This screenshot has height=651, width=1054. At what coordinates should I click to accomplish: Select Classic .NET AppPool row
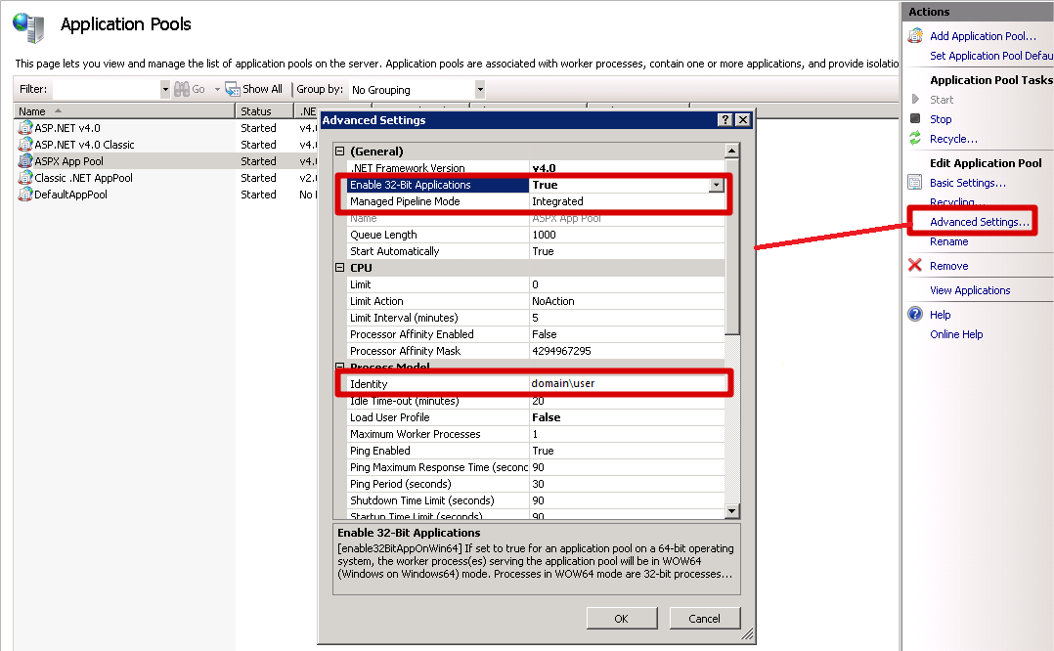[x=166, y=177]
